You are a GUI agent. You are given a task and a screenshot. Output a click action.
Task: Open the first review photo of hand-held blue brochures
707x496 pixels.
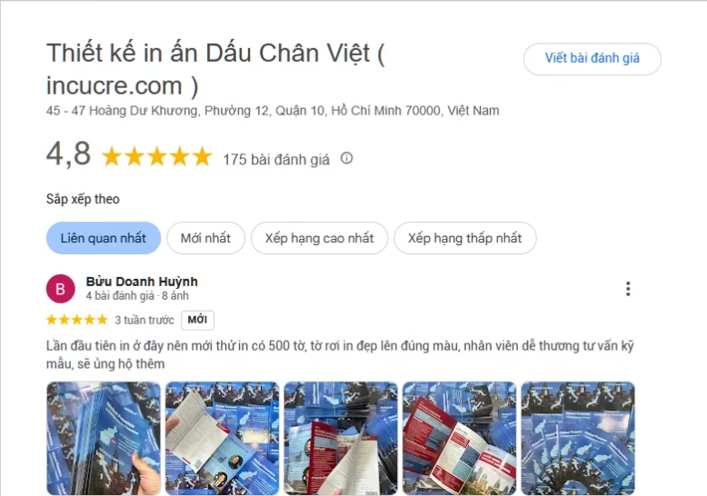[x=104, y=438]
